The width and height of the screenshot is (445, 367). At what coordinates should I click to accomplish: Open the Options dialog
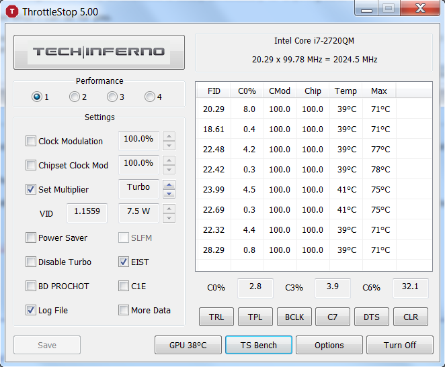[329, 345]
